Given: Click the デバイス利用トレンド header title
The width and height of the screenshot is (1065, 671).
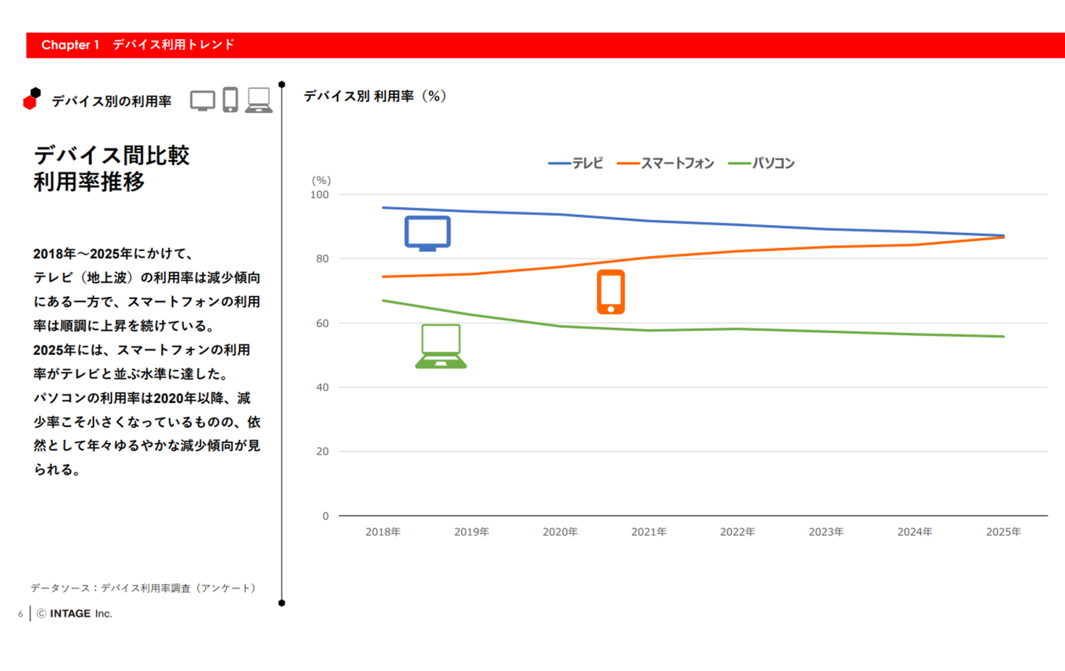Looking at the screenshot, I should click(173, 45).
